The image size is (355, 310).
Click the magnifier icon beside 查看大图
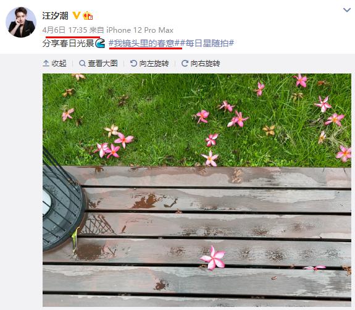82,64
